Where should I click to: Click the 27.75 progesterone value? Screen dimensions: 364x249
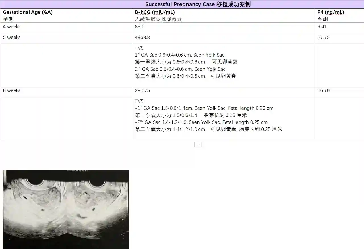[x=323, y=38]
